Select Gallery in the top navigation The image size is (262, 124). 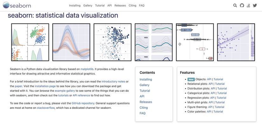coord(88,5)
